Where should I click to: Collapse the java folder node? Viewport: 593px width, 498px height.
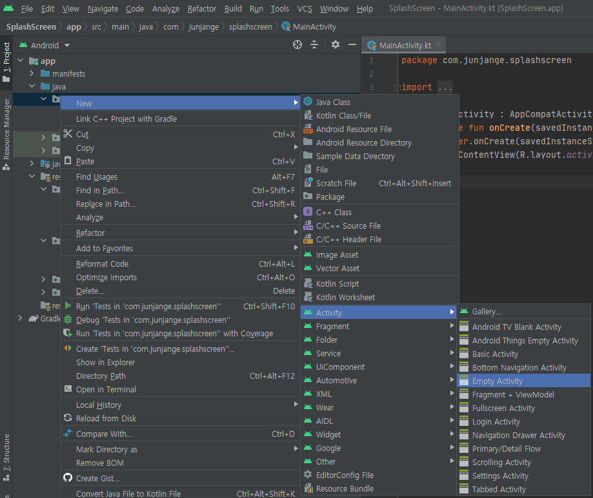[x=32, y=86]
